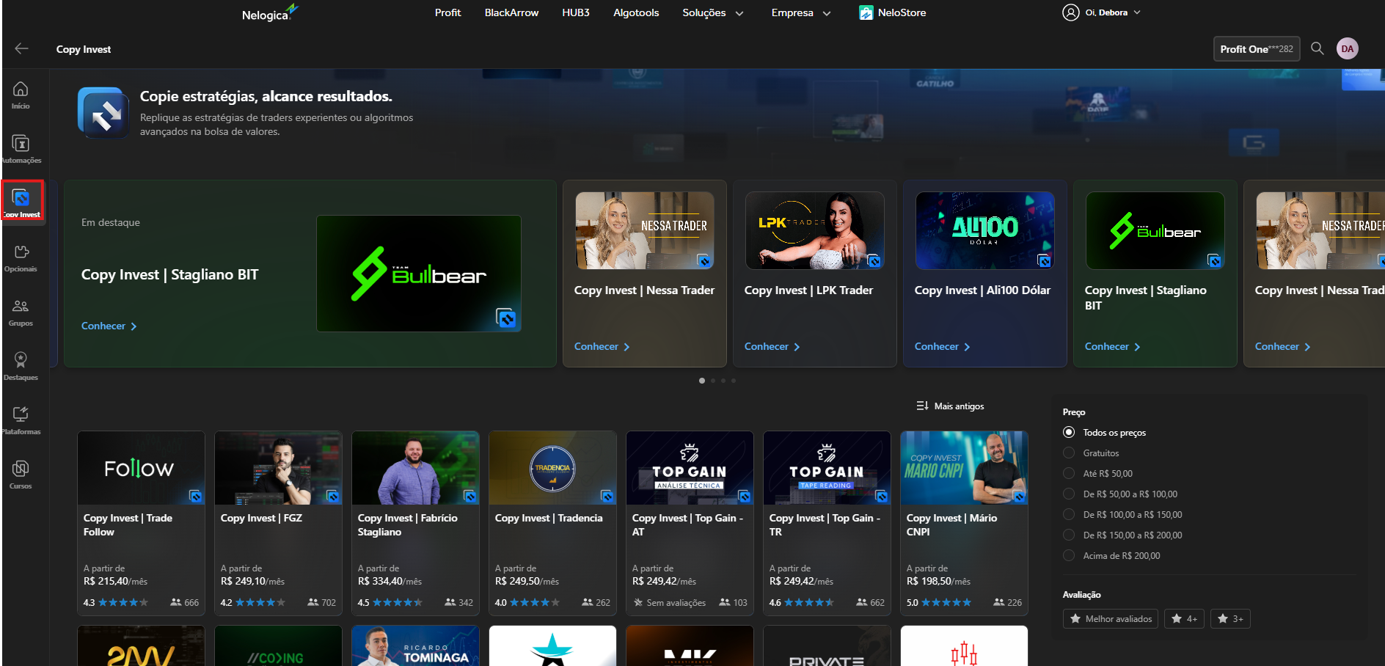Image resolution: width=1385 pixels, height=666 pixels.
Task: Open the Profit One account selector
Action: click(x=1257, y=48)
